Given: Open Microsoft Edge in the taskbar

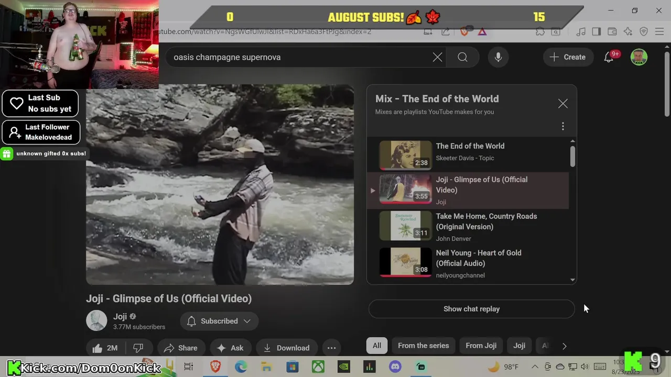Looking at the screenshot, I should click(241, 367).
